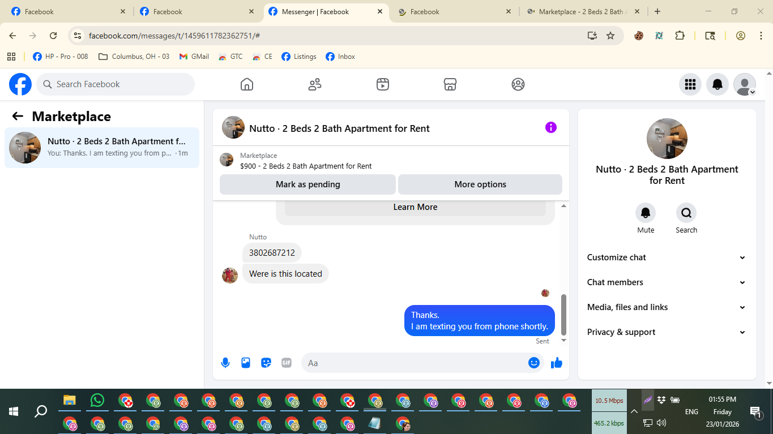
Task: Open the Video/Reels icon in top nav
Action: [x=383, y=84]
